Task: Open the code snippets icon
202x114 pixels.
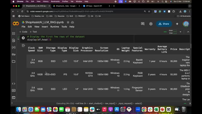Action: click(x=14, y=84)
